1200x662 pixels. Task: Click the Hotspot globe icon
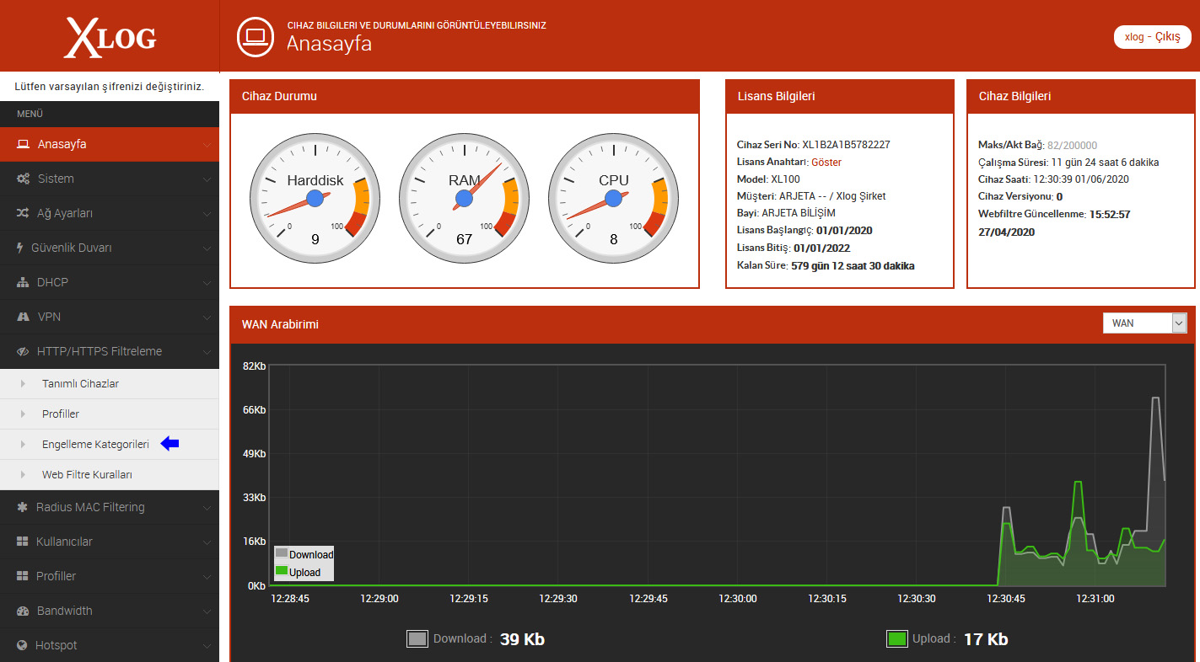(23, 645)
